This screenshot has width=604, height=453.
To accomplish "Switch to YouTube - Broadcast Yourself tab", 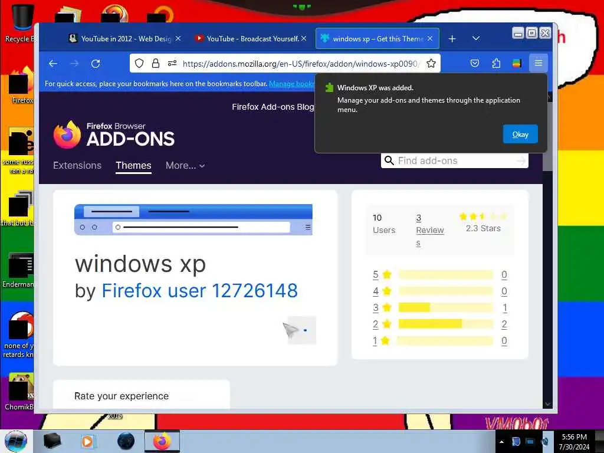I will 251,38.
